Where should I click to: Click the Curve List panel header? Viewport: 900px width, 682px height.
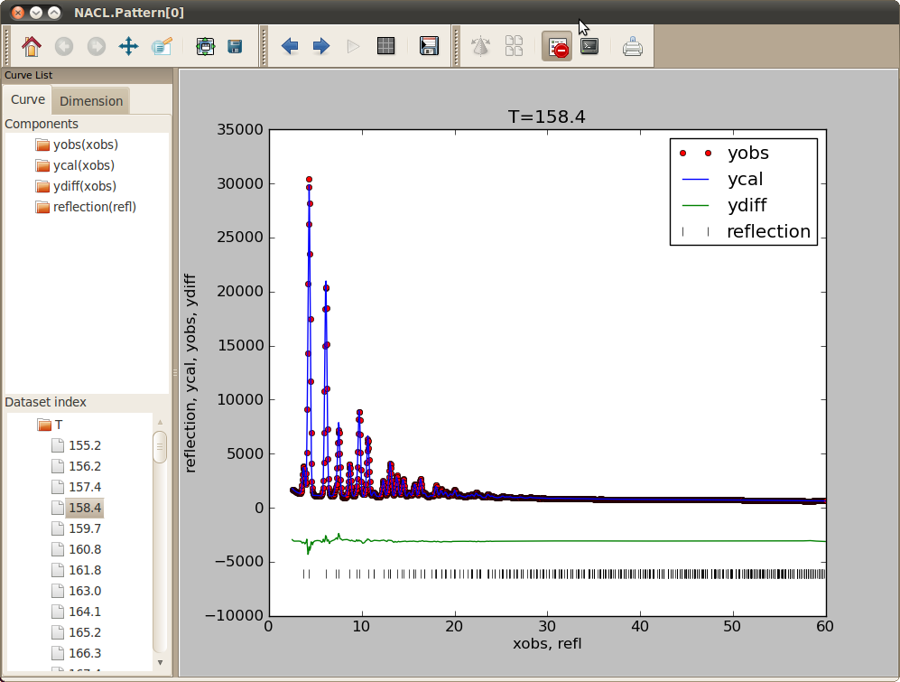(87, 75)
